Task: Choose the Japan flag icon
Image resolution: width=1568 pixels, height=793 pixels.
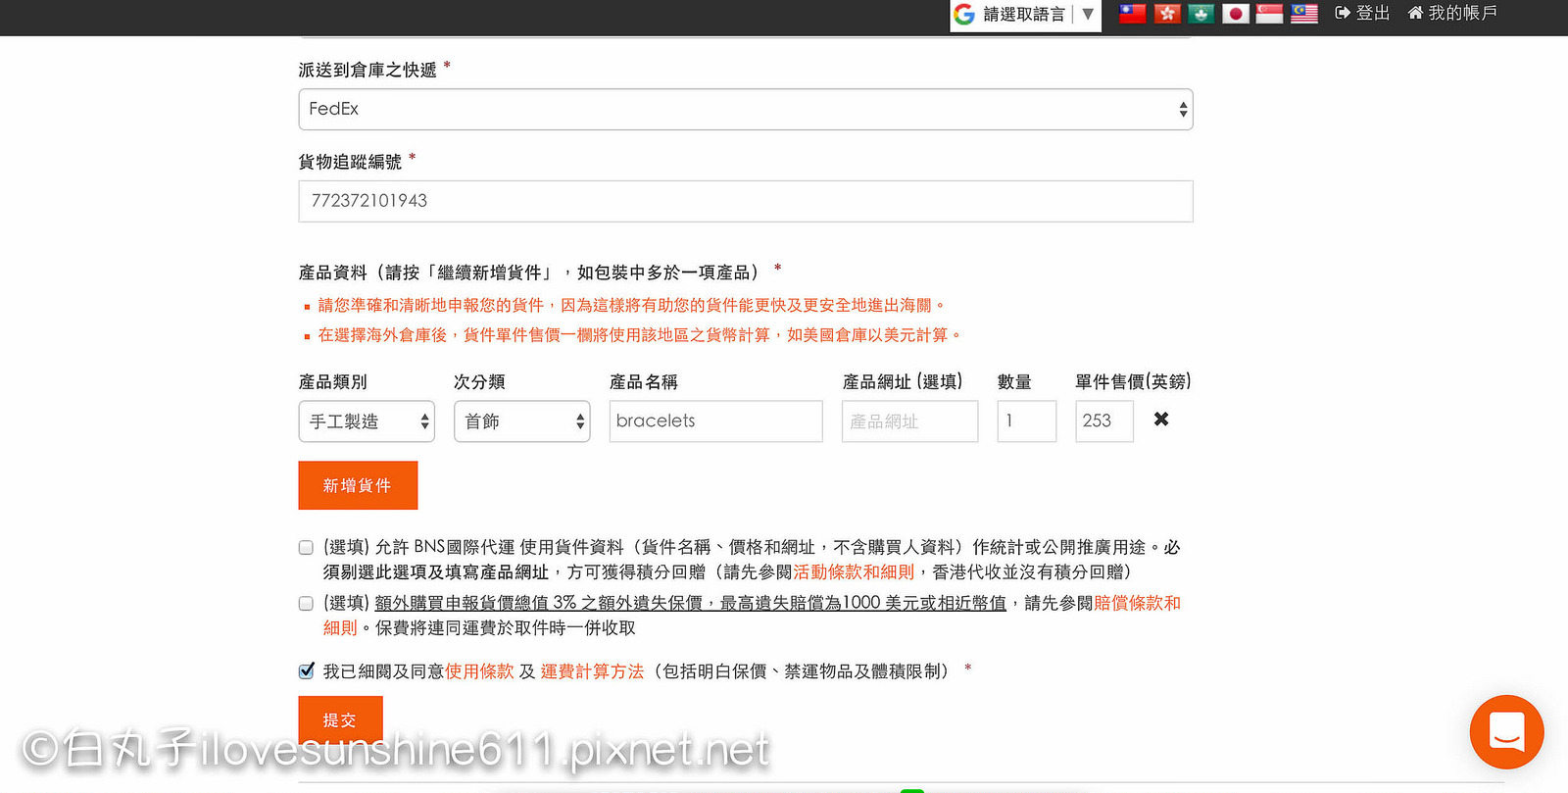Action: pos(1236,14)
